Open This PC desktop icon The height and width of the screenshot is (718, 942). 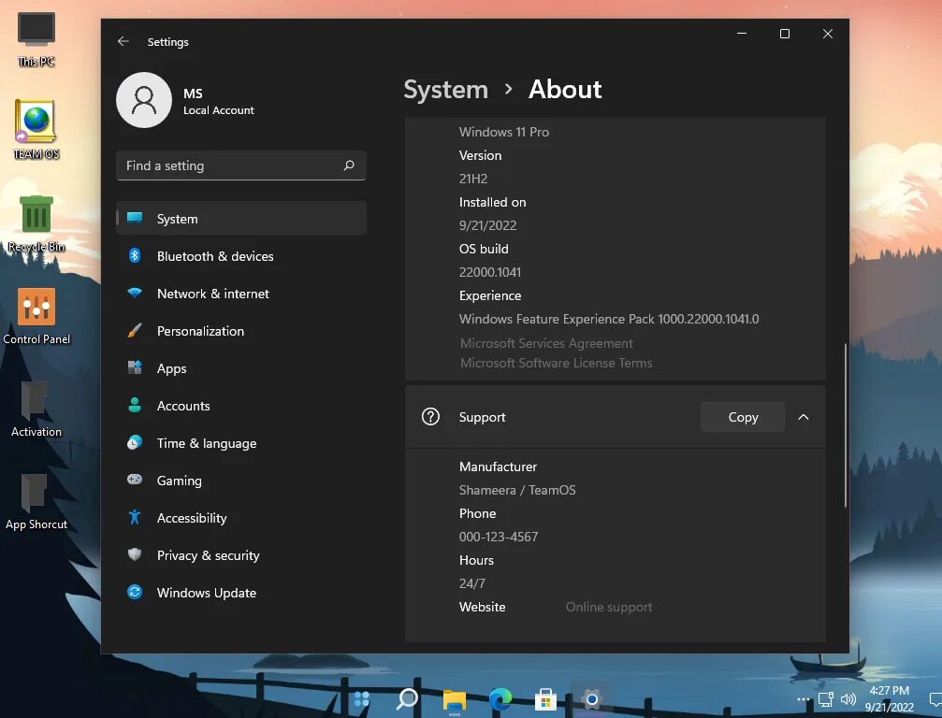tap(36, 39)
